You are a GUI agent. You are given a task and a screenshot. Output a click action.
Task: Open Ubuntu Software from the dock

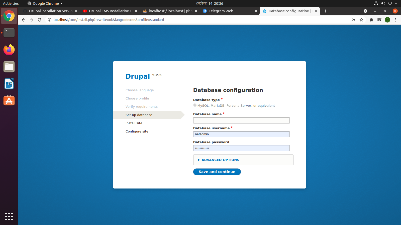click(x=9, y=100)
